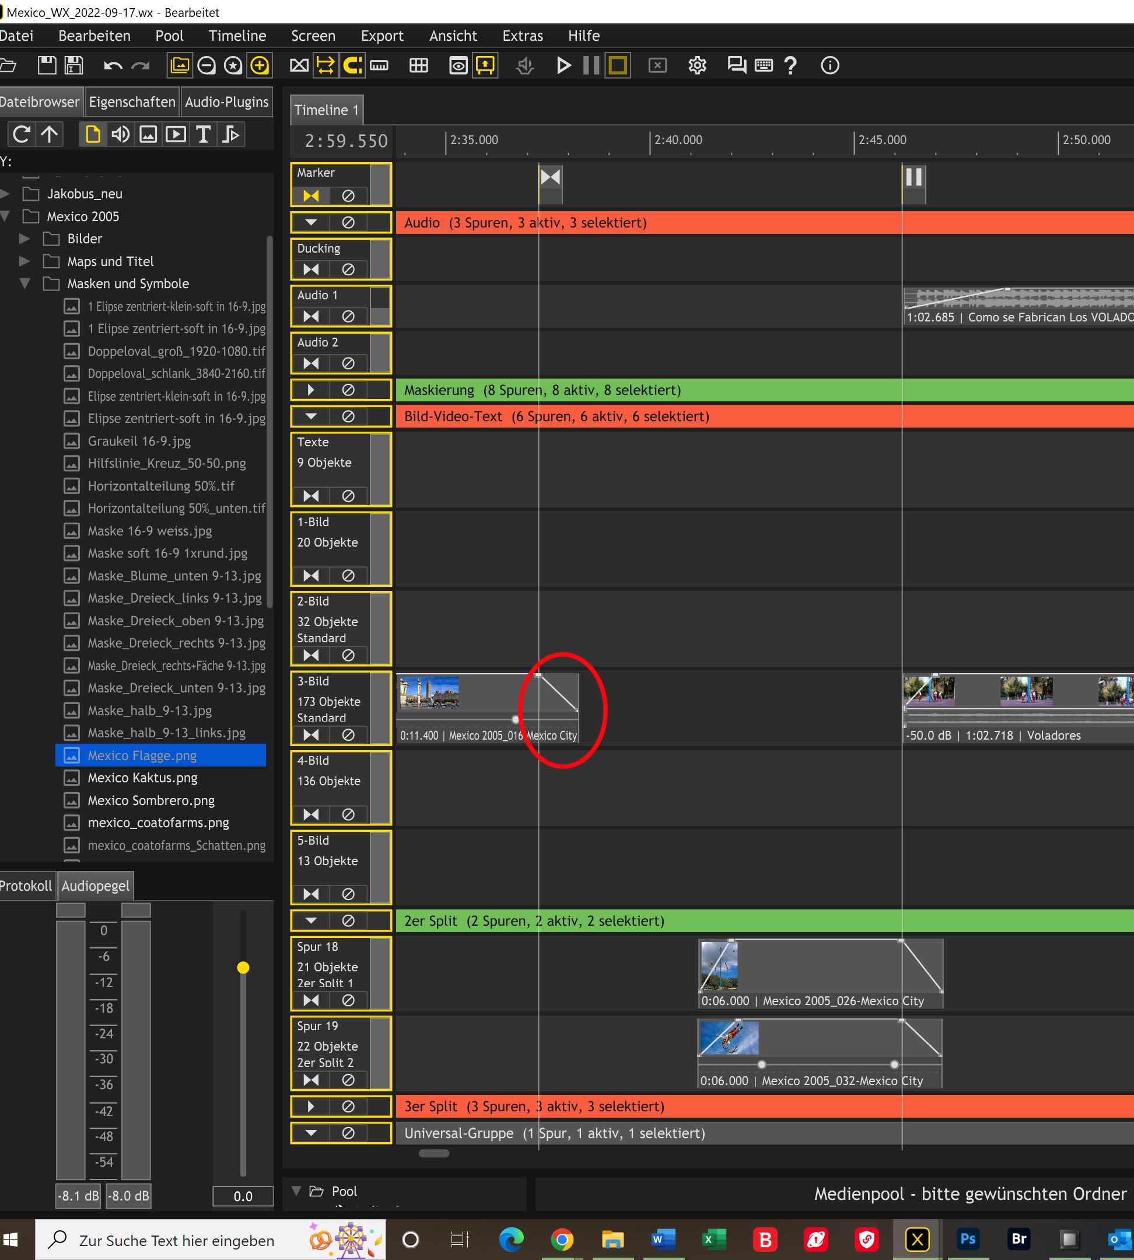Click the grid view toolbar icon
Viewport: 1134px width, 1260px height.
(418, 65)
